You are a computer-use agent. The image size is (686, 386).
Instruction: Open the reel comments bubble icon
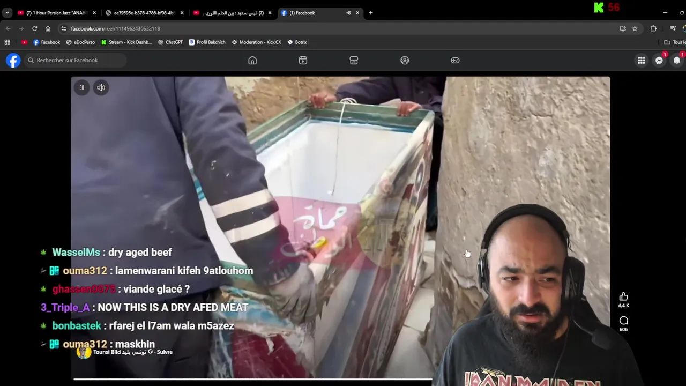(623, 320)
